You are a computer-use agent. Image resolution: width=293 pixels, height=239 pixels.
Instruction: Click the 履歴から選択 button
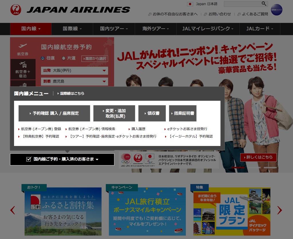coord(95,59)
